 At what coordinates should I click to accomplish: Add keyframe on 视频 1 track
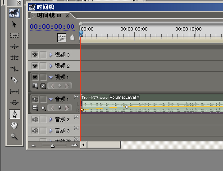click(x=60, y=86)
